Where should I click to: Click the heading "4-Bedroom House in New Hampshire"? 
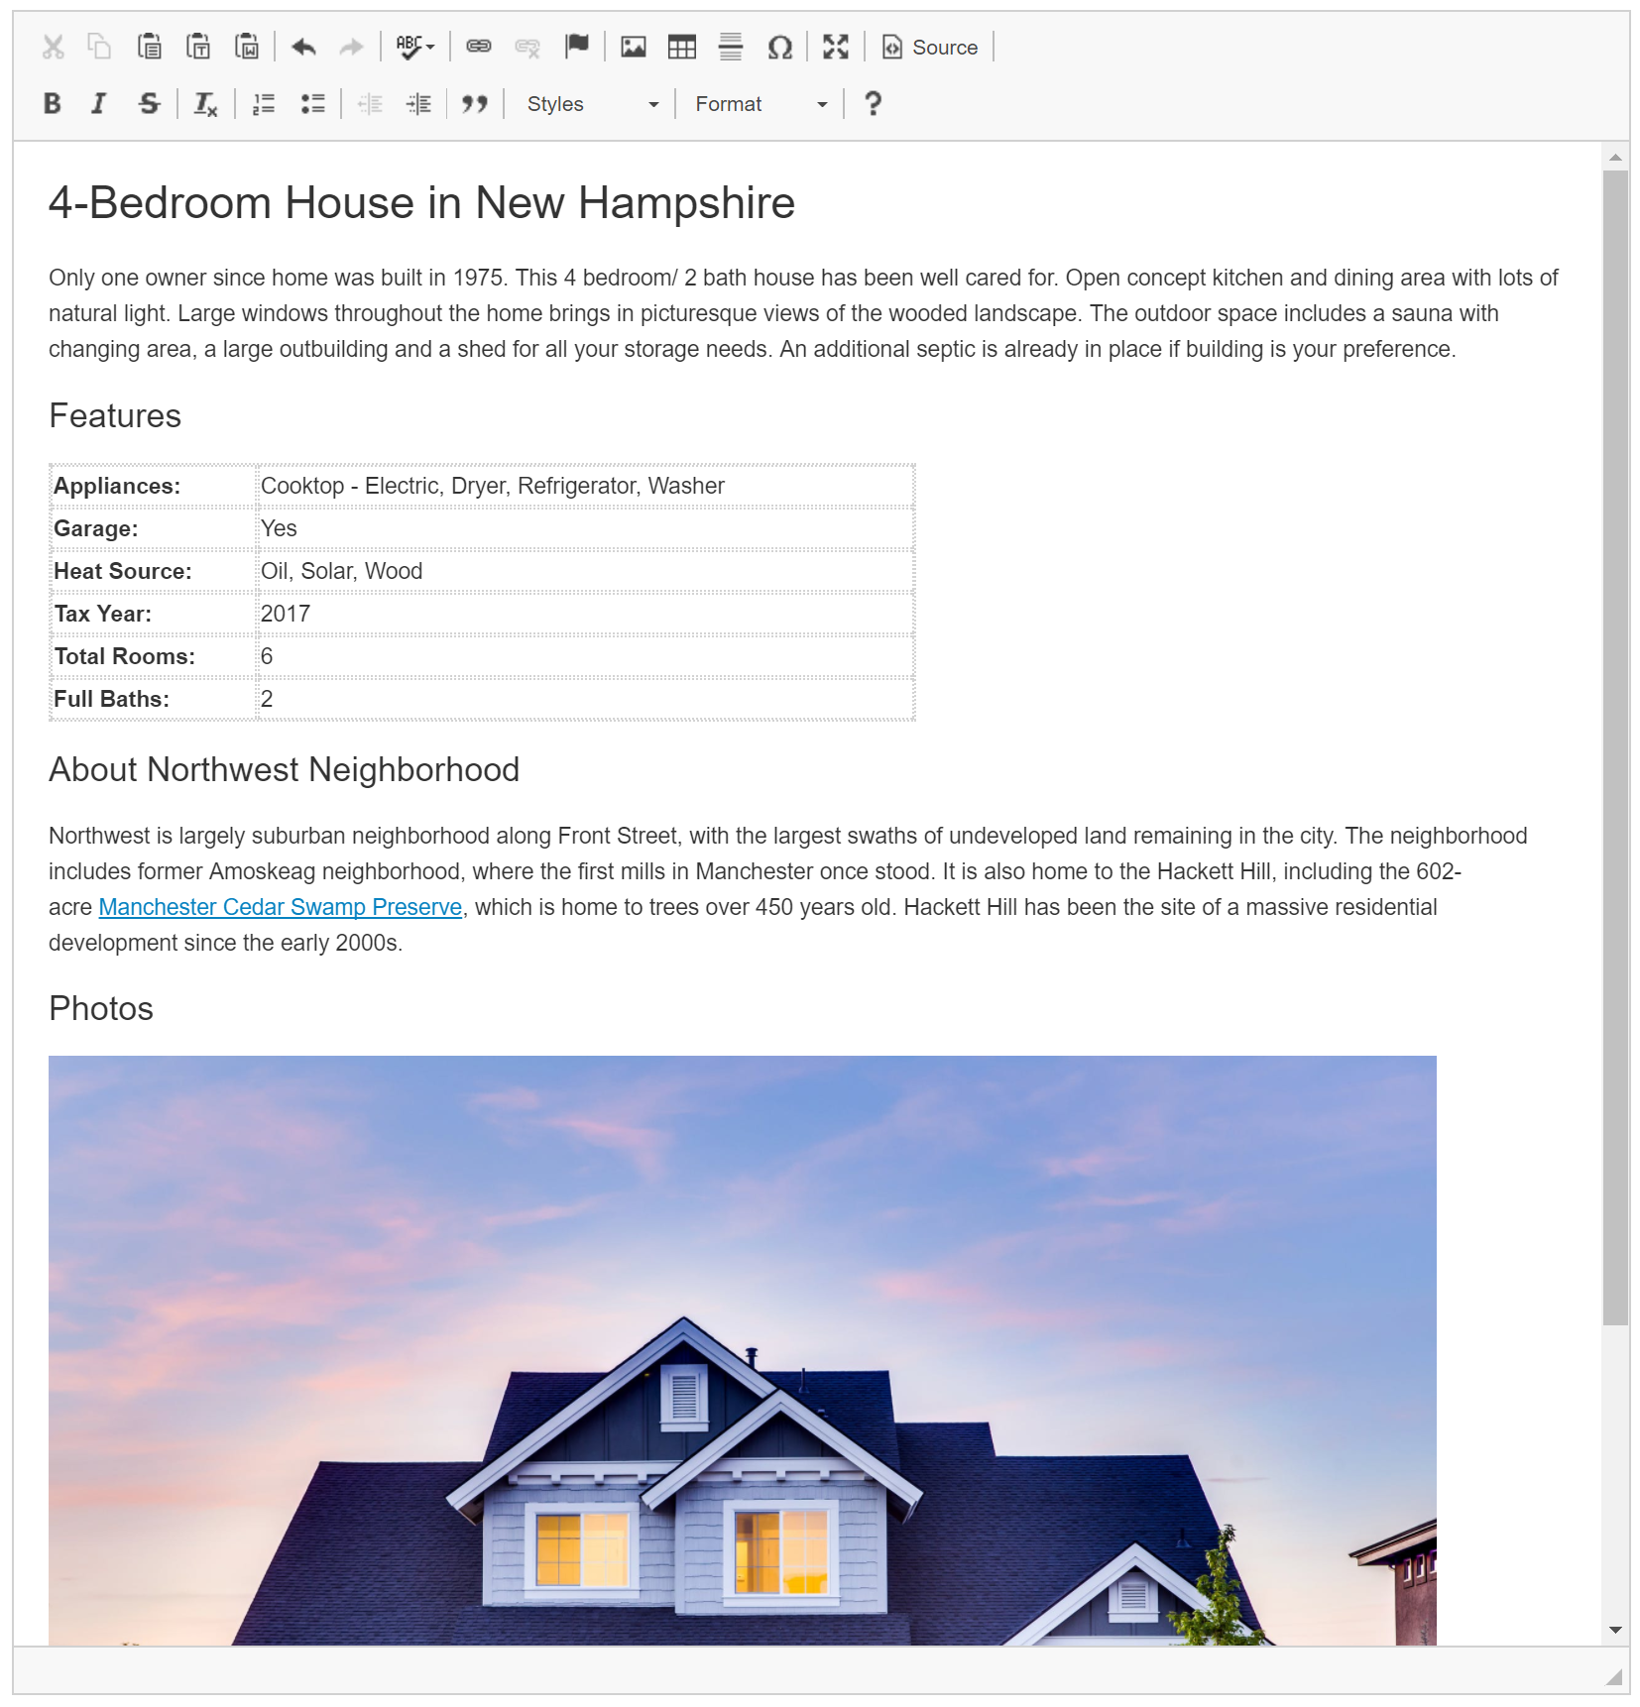point(421,203)
